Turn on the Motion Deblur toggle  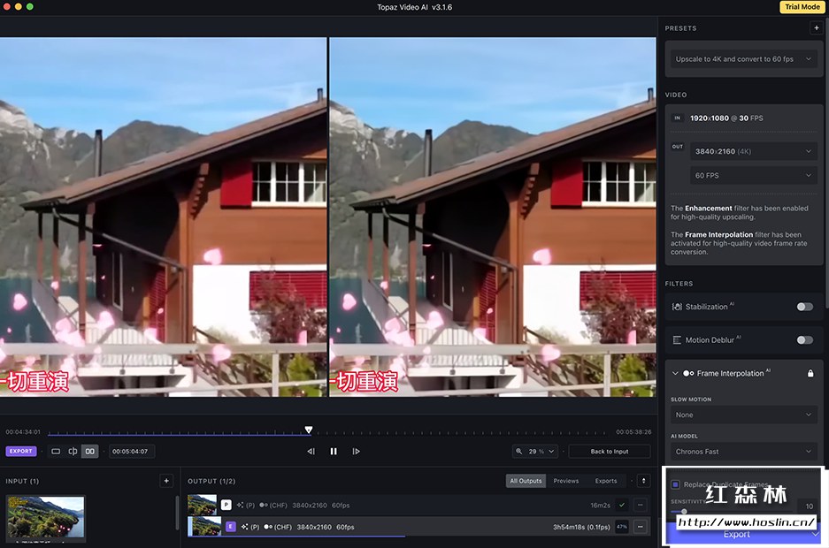click(804, 340)
